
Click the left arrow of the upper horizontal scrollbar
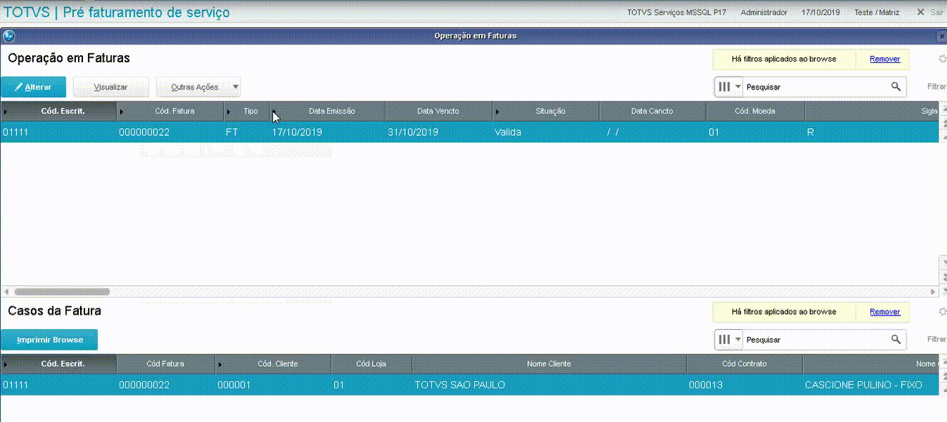6,292
